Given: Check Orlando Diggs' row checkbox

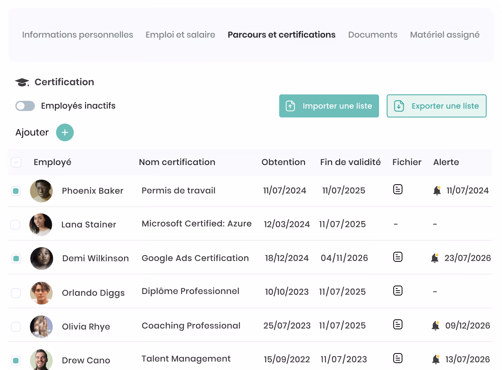Looking at the screenshot, I should coord(16,293).
